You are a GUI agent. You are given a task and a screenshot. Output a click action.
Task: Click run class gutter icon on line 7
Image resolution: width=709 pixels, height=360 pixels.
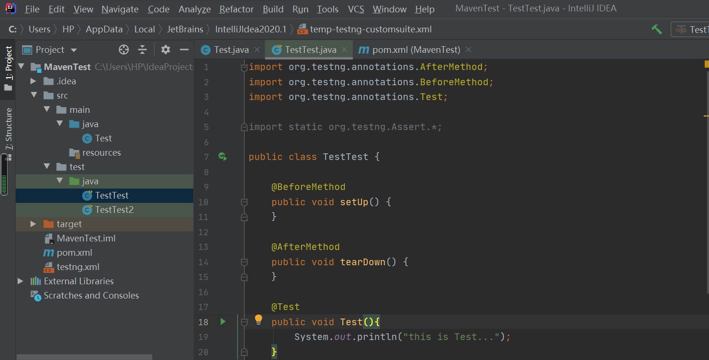click(x=222, y=156)
